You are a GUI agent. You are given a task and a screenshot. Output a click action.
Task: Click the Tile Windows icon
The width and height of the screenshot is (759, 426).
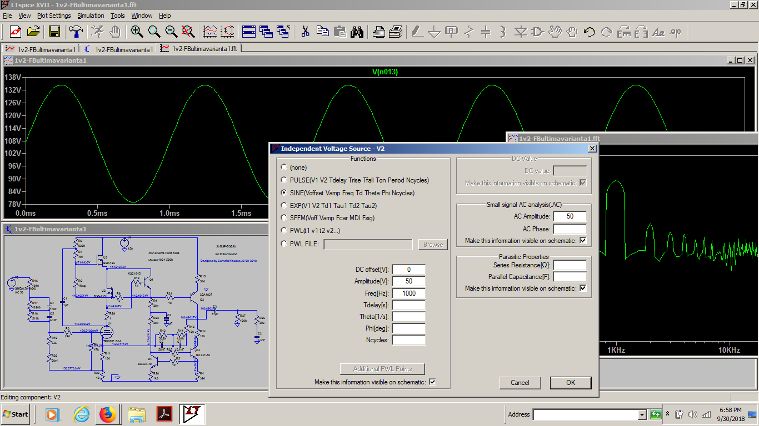[249, 32]
